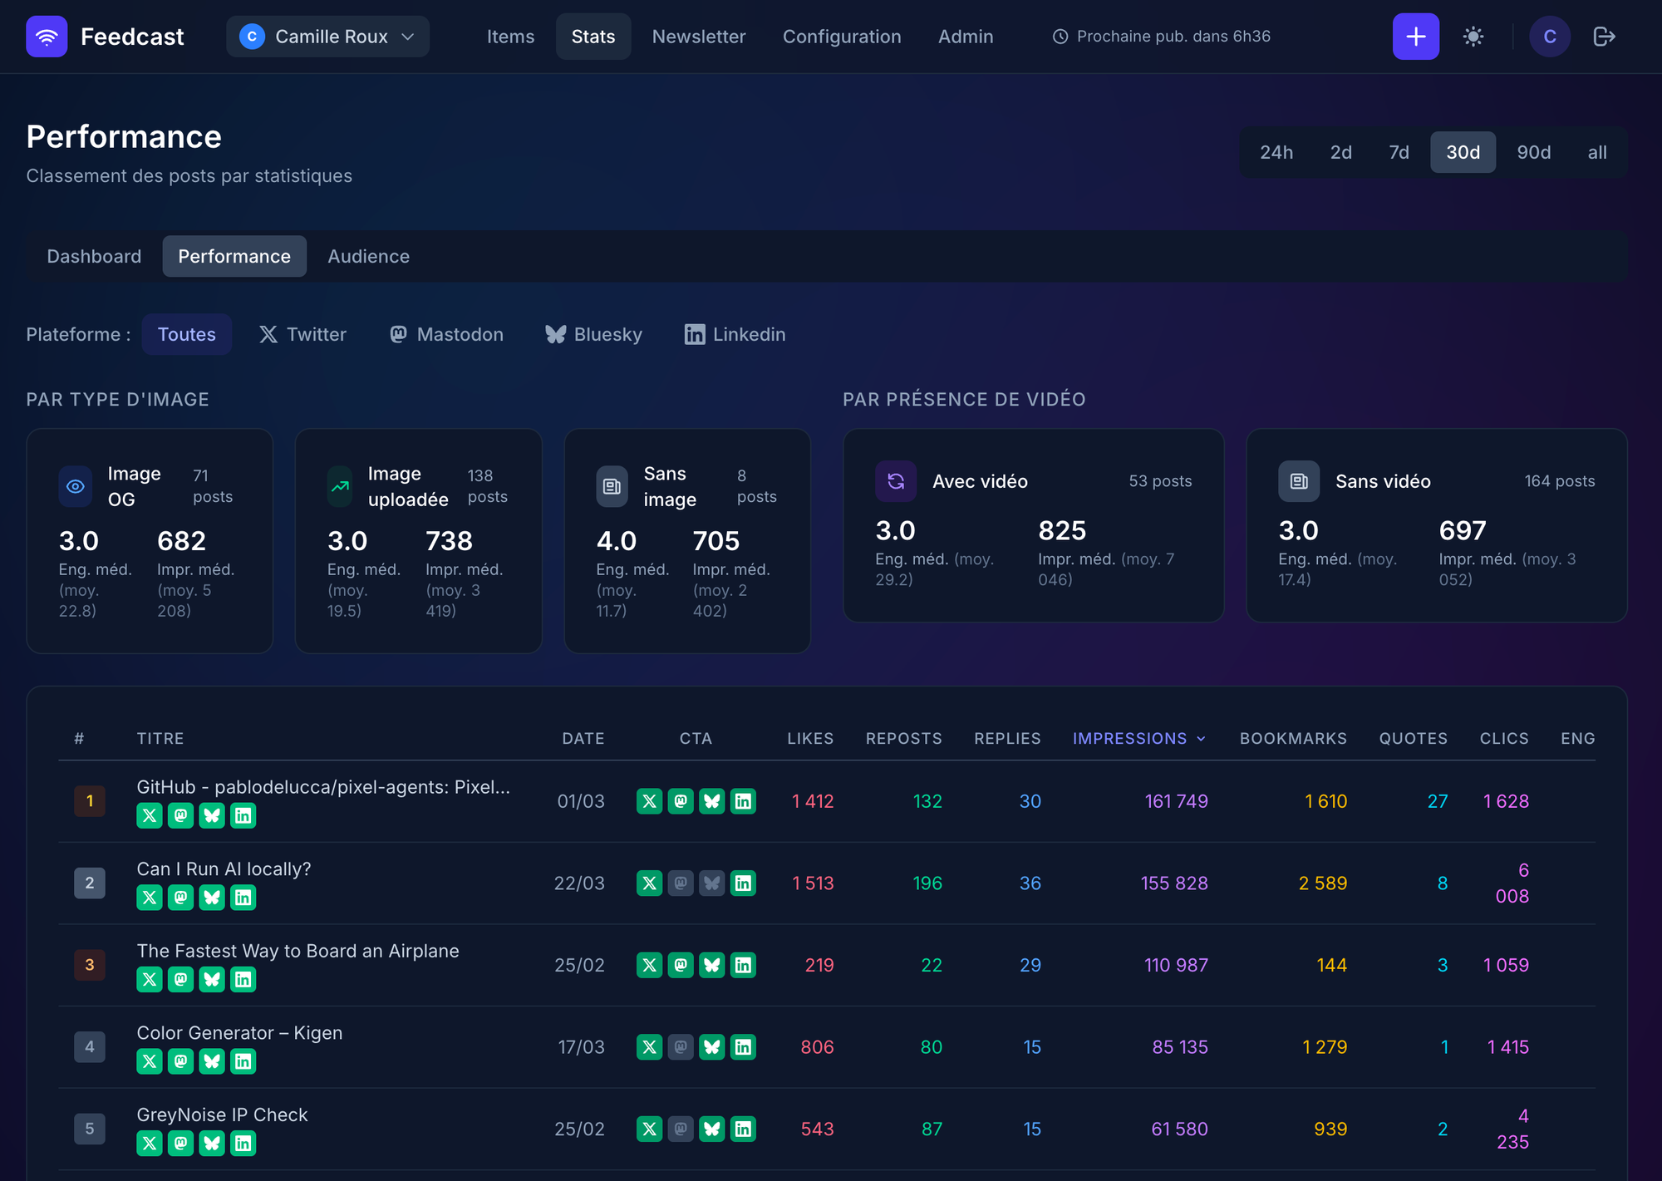Sort table by Likes column header
This screenshot has width=1662, height=1181.
click(x=809, y=739)
